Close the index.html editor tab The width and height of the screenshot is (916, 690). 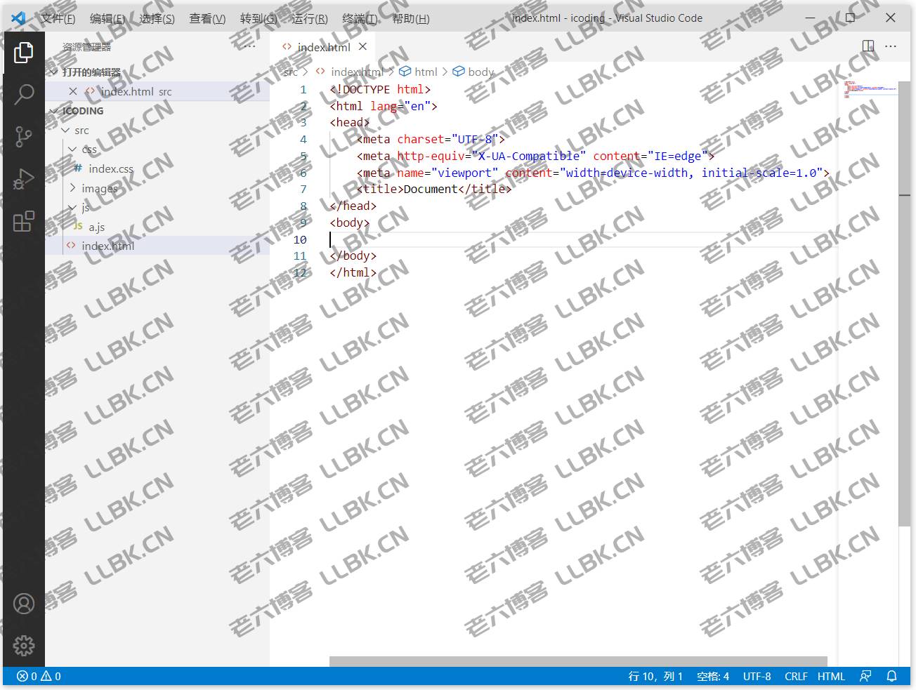pyautogui.click(x=362, y=47)
